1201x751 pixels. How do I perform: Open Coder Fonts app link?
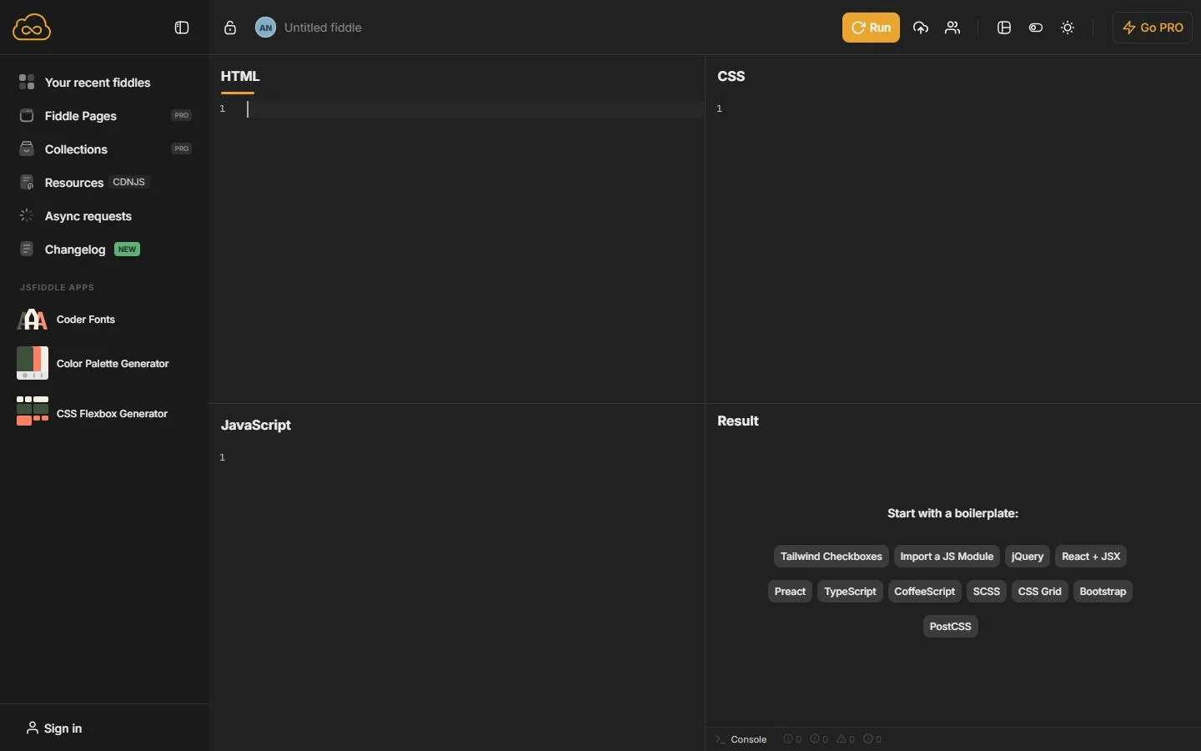(86, 320)
